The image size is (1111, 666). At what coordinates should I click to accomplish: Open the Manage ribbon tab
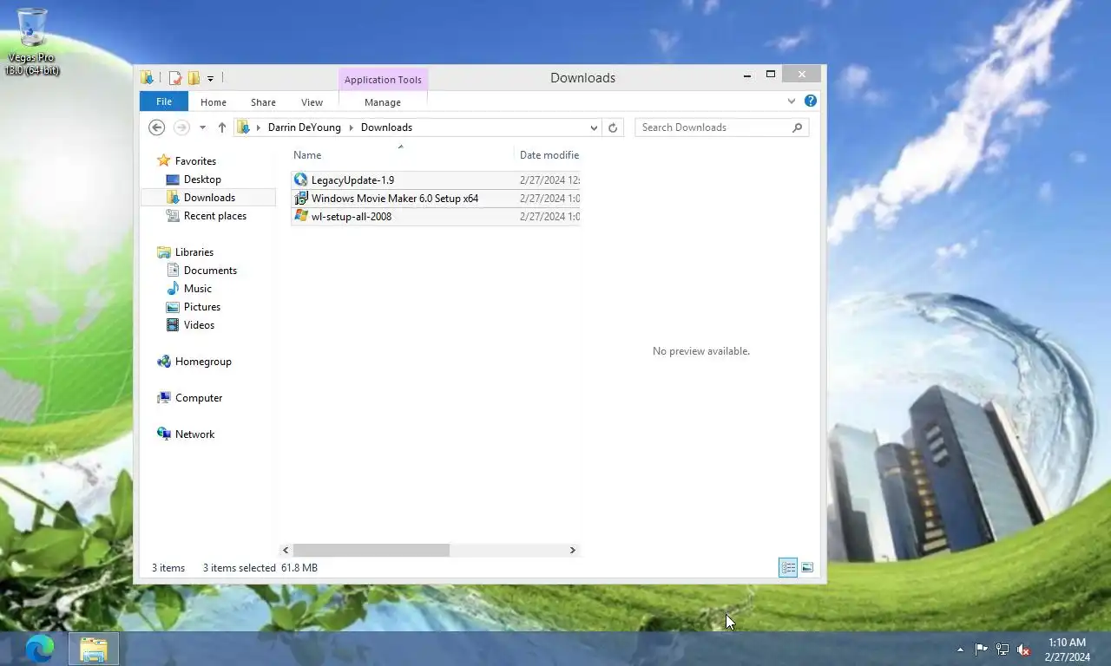(383, 102)
